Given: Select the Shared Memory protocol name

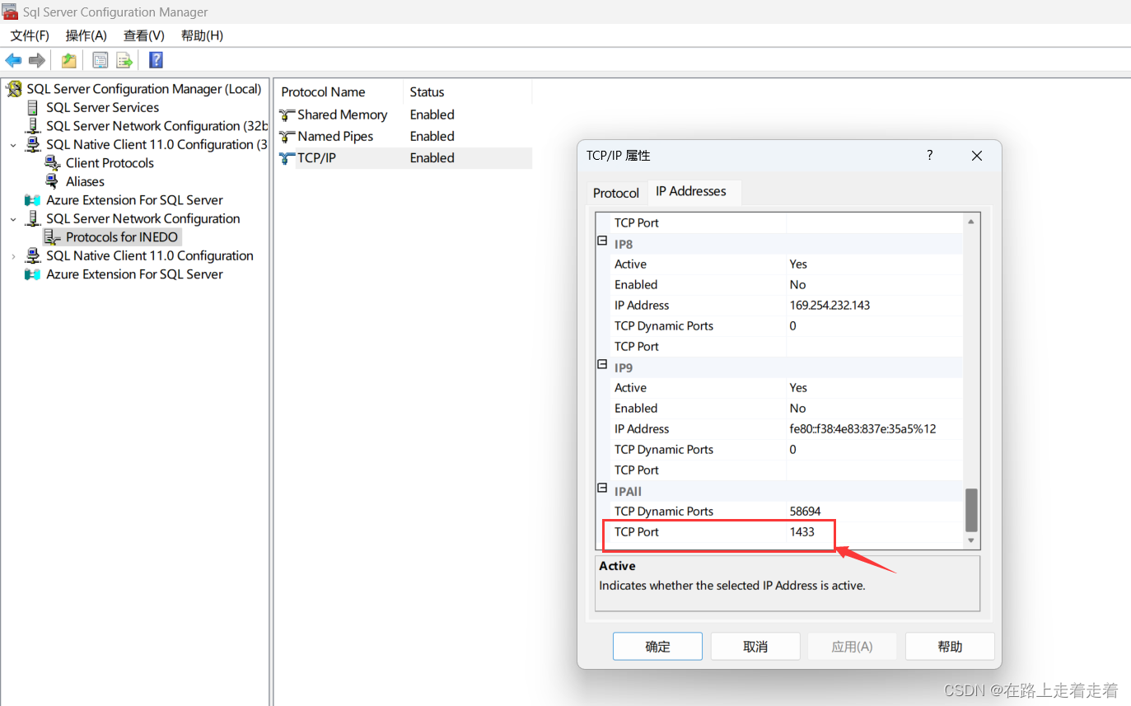Looking at the screenshot, I should 343,115.
